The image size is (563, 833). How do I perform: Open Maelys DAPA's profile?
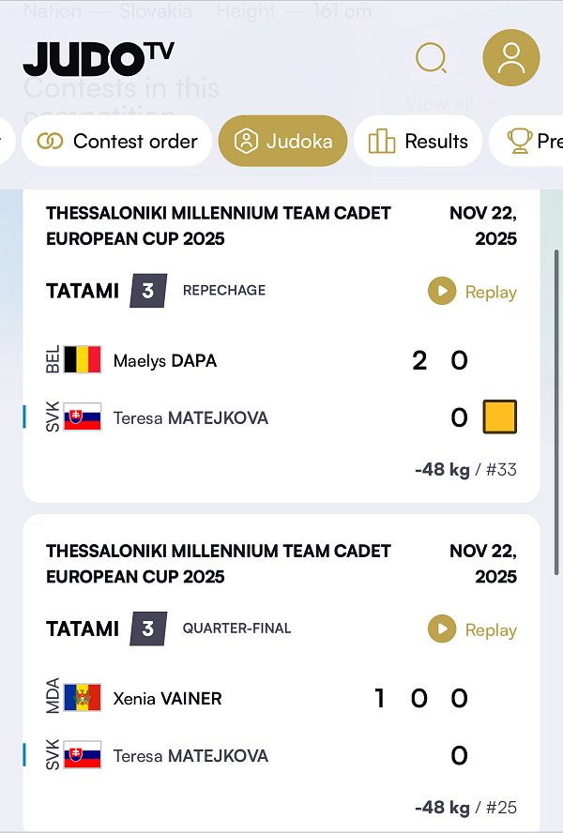(165, 360)
